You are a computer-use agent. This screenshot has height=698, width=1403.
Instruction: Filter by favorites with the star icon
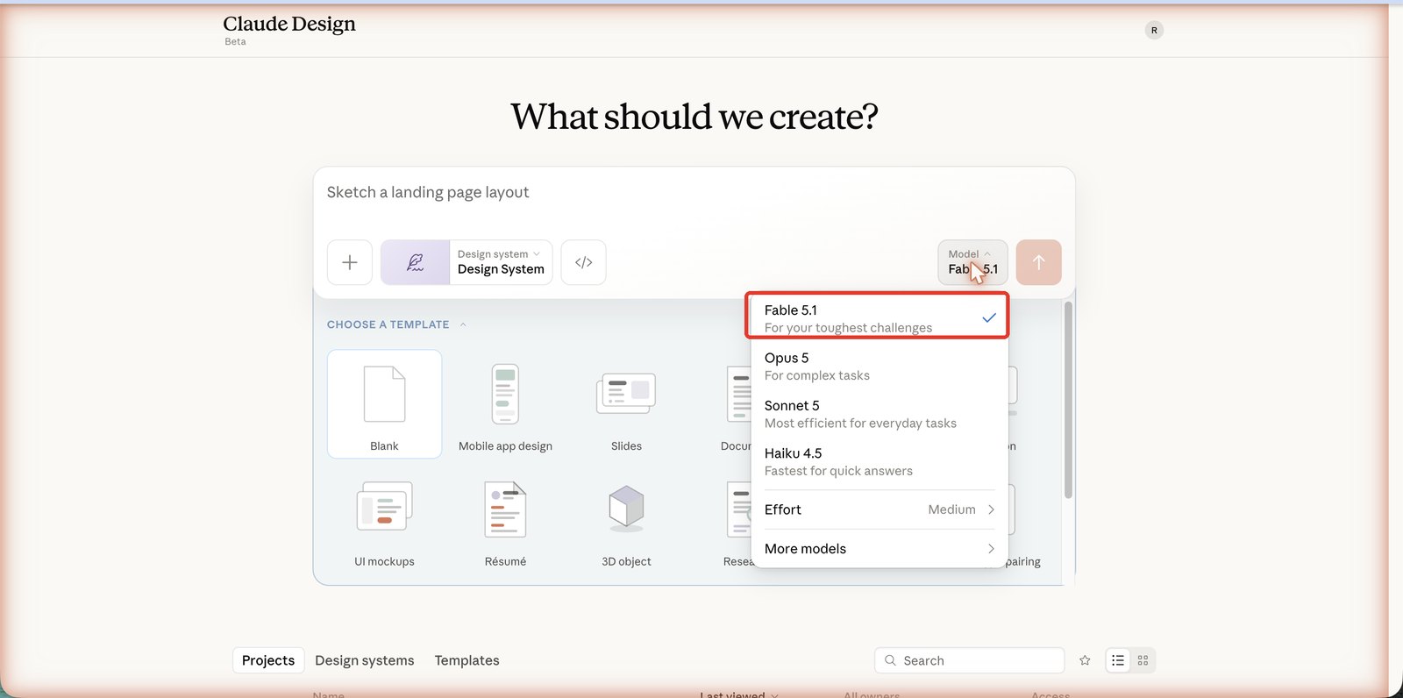[1085, 660]
